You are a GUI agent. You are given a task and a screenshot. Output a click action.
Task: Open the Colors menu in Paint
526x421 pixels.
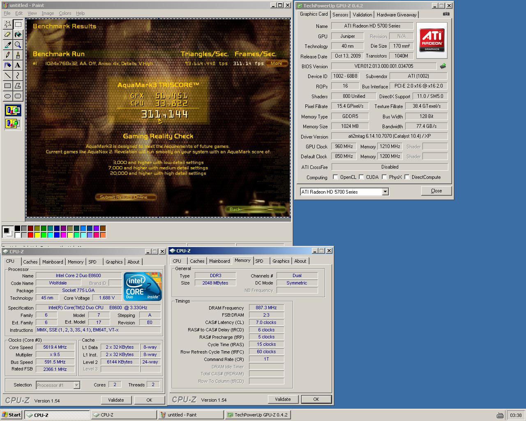(x=65, y=13)
